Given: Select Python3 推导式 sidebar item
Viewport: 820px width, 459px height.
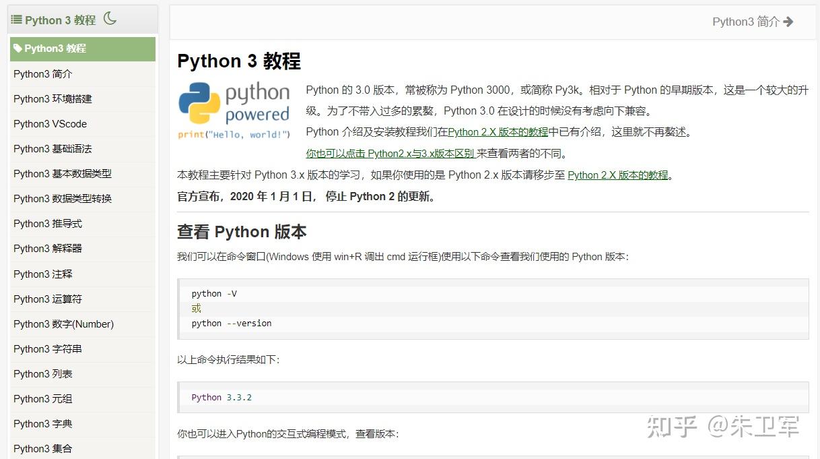Looking at the screenshot, I should tap(48, 223).
